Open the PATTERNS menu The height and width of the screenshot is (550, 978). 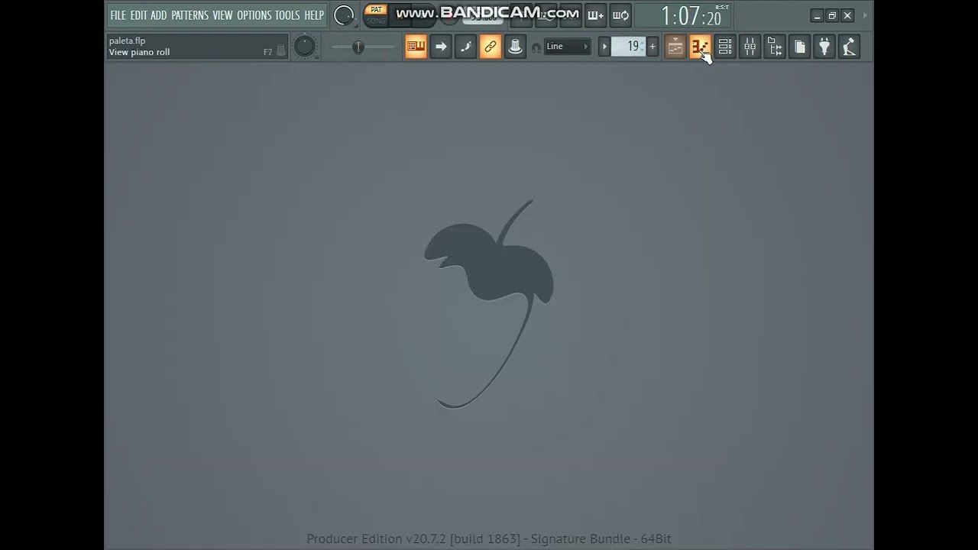[x=189, y=15]
